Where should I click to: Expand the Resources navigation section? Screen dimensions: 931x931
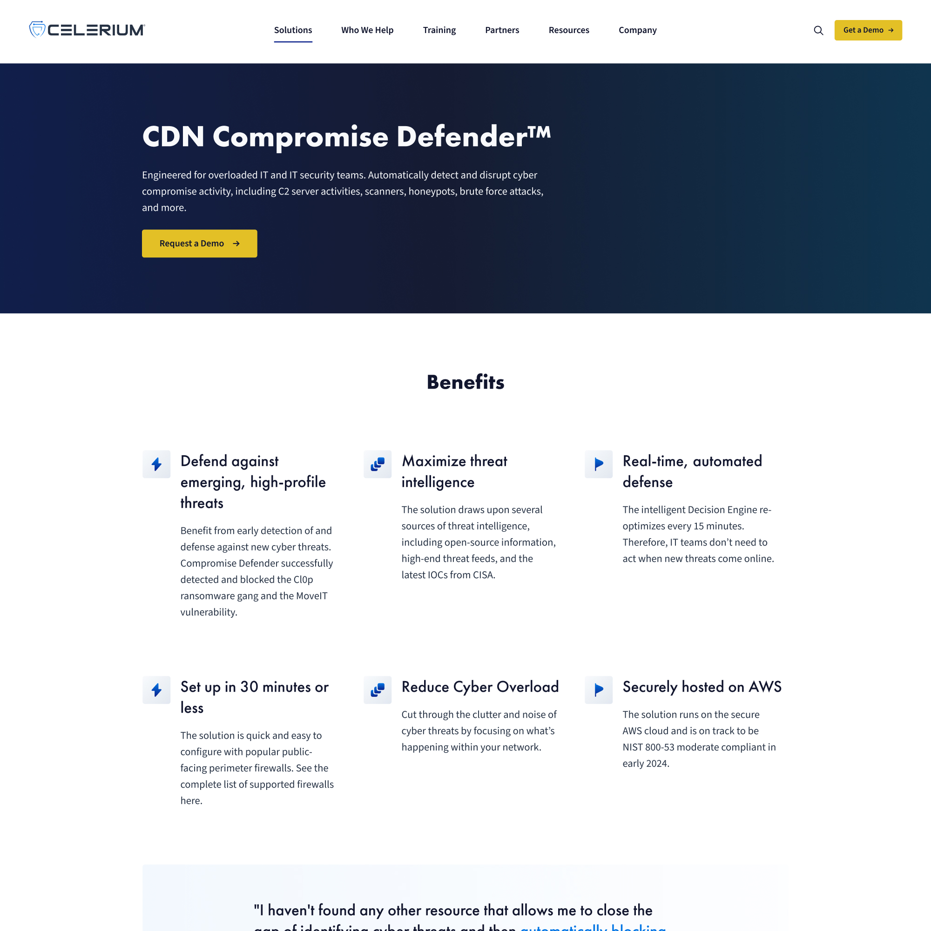[x=569, y=30]
